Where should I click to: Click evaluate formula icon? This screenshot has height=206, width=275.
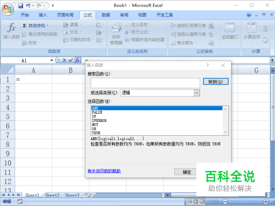point(211,42)
